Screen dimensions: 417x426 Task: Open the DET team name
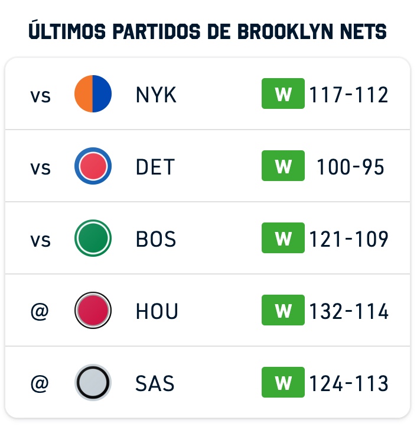[155, 167]
